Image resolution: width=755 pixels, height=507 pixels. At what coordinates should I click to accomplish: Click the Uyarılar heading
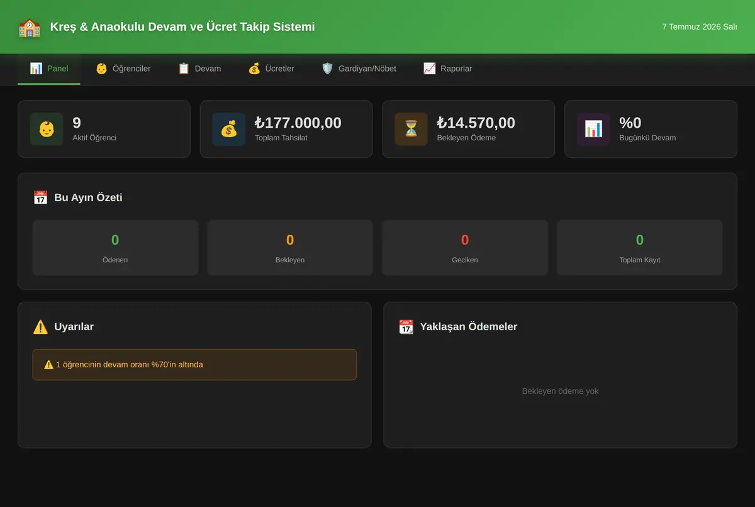pyautogui.click(x=74, y=326)
